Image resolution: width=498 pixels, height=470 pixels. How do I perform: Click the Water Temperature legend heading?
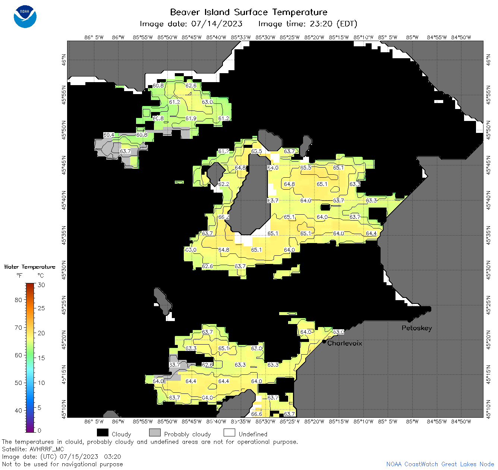click(x=30, y=267)
